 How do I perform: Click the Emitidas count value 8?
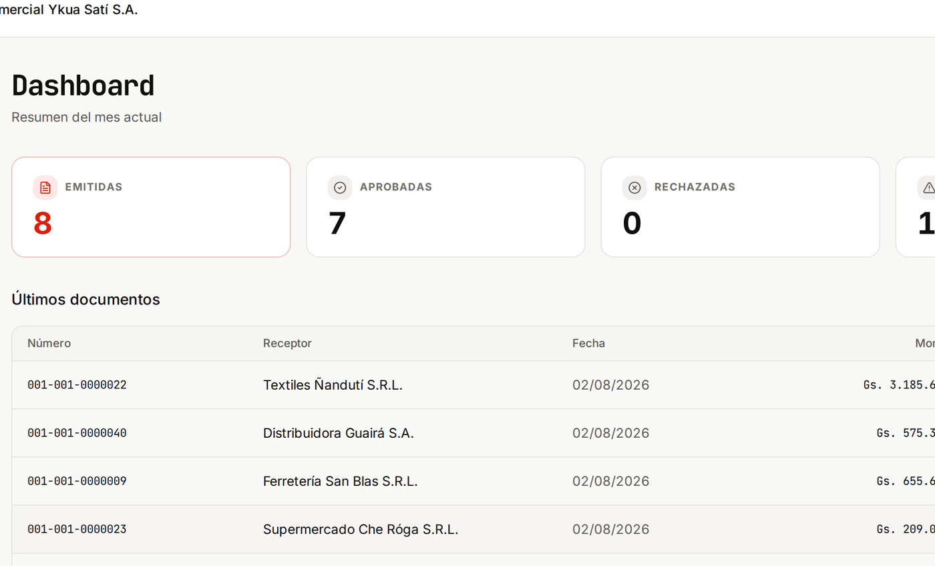coord(43,224)
